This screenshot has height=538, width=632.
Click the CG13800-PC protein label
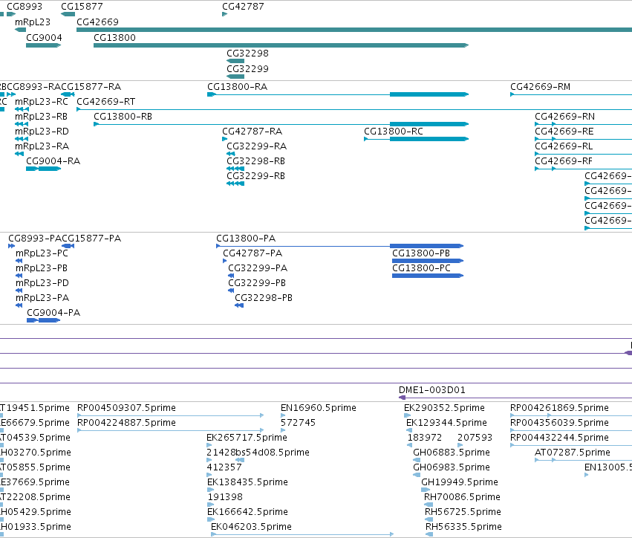(x=421, y=268)
